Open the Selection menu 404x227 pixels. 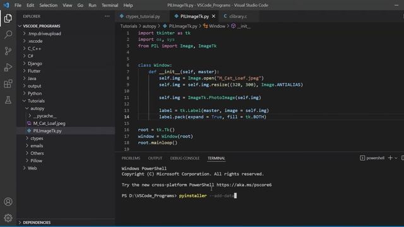tap(48, 5)
